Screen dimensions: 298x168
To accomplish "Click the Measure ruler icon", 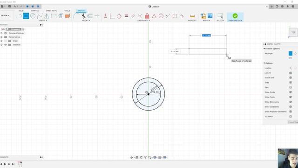I will 192,16.
